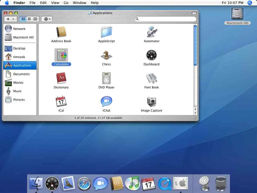This screenshot has height=193, width=257.
Task: Click the @ spring website icon in Dock
Action: coord(204,184)
